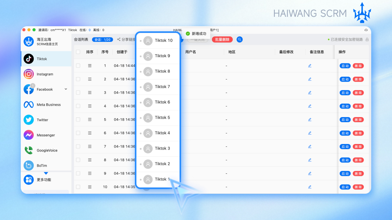This screenshot has height=220, width=392.
Task: Click 启动 start button for row 4
Action: tap(345, 106)
